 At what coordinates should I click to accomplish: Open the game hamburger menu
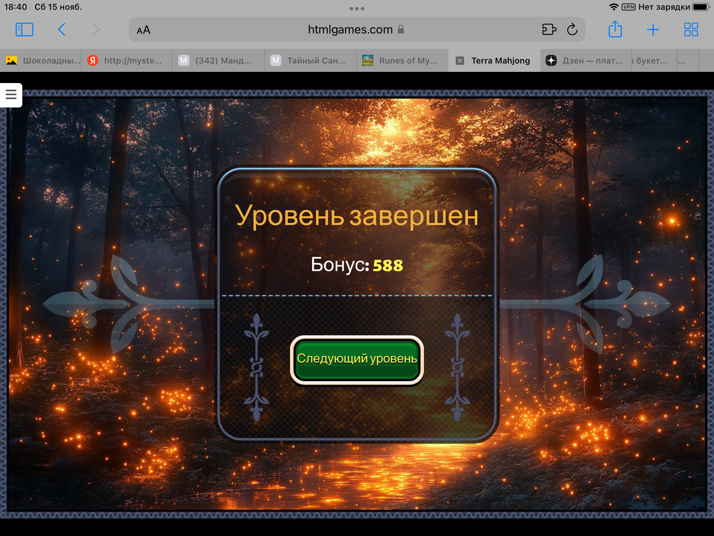11,95
